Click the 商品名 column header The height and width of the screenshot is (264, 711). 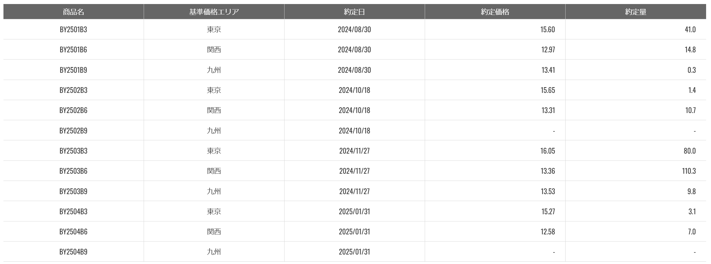[73, 12]
